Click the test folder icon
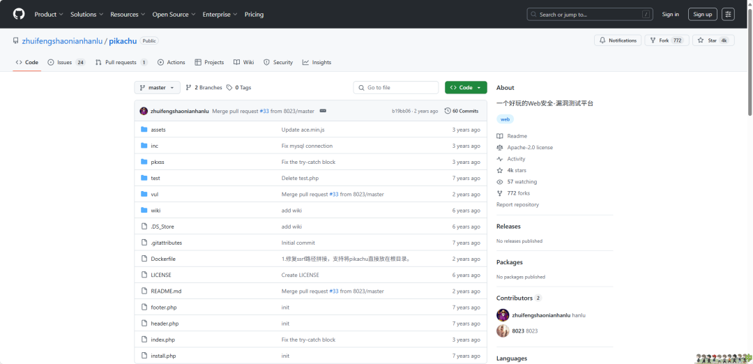This screenshot has height=364, width=753. click(x=144, y=178)
